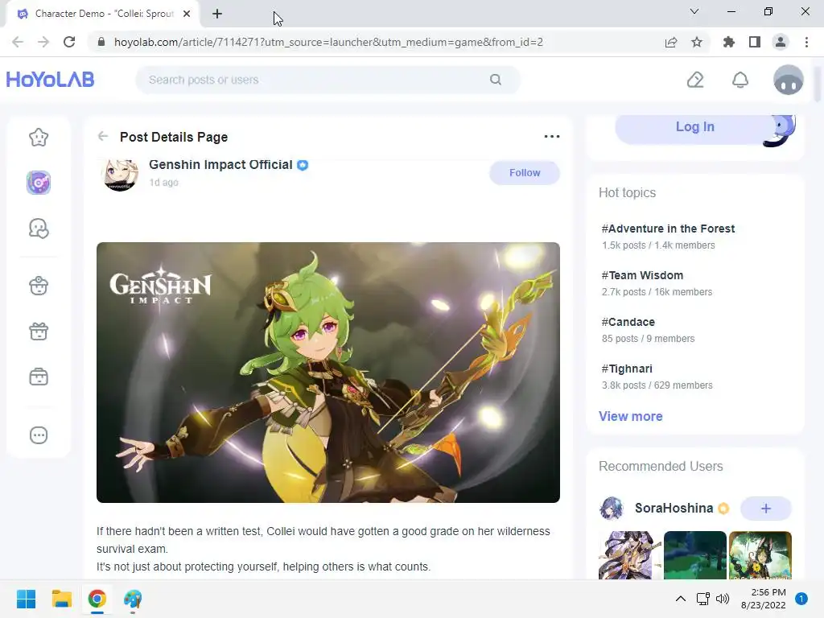Close the Character Demo tab
The image size is (824, 618).
(x=187, y=14)
